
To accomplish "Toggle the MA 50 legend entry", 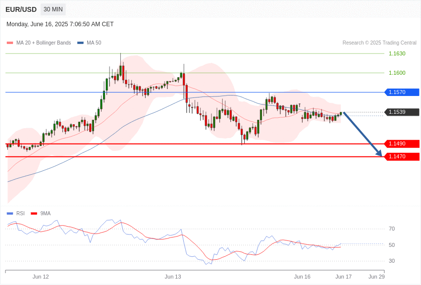I will (x=89, y=43).
